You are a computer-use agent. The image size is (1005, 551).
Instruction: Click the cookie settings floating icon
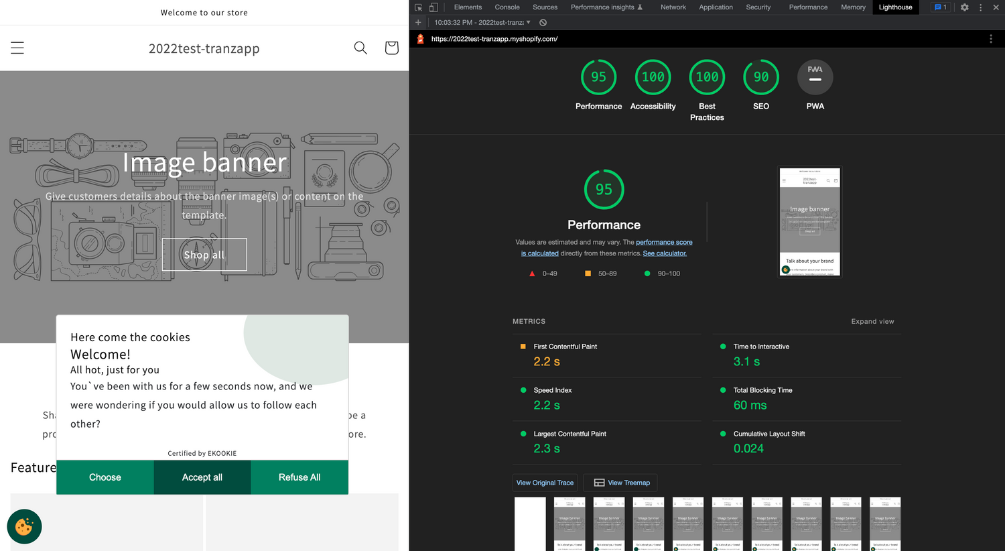click(x=25, y=527)
